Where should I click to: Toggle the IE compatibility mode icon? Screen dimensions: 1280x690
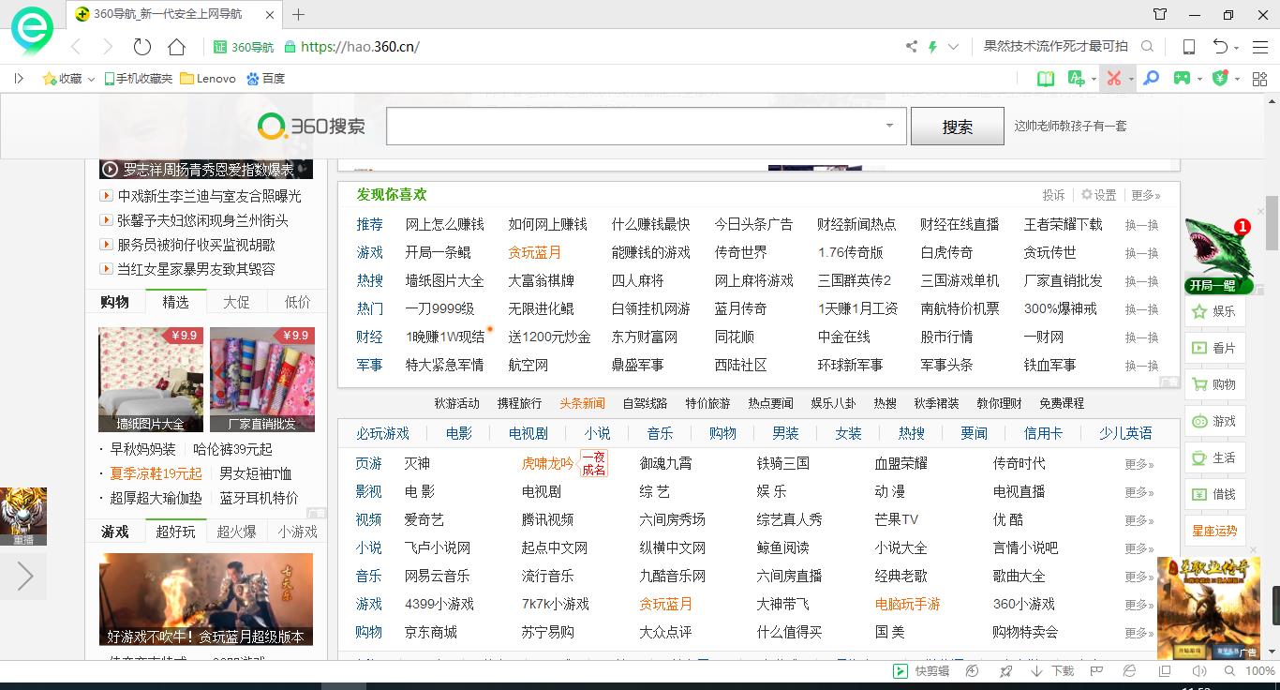(1130, 670)
